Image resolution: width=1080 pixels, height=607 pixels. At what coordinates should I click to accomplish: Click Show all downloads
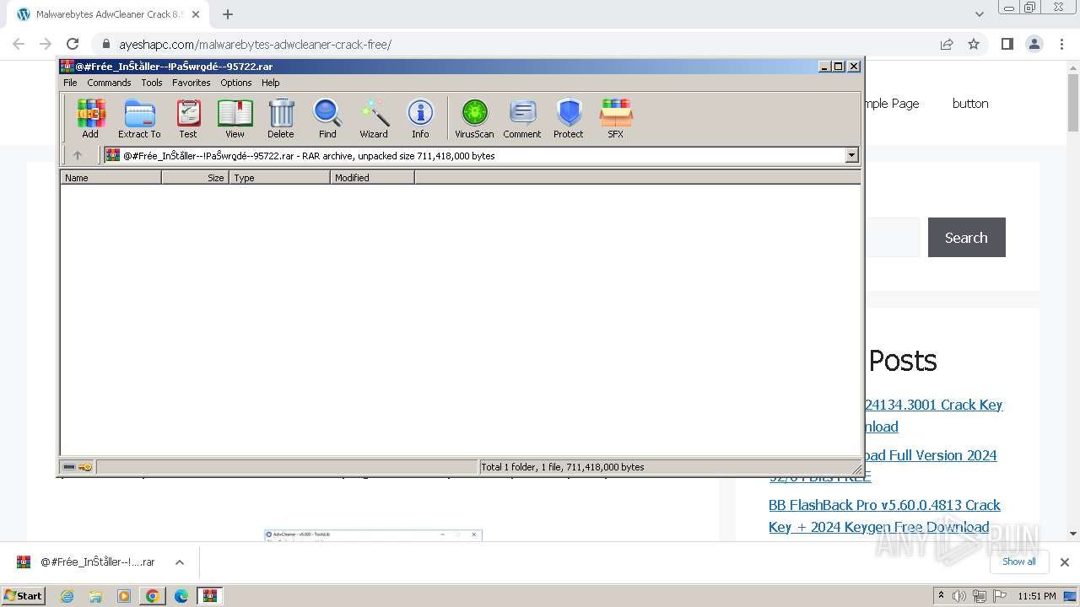[x=1018, y=561]
